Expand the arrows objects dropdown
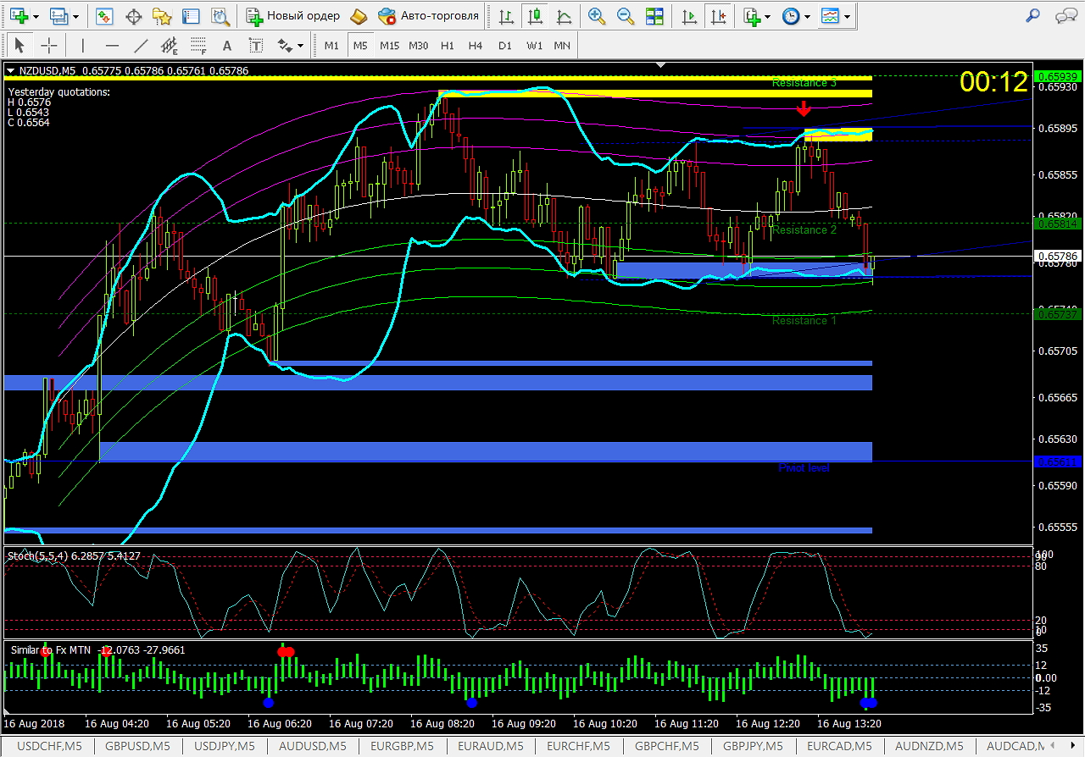 [300, 46]
